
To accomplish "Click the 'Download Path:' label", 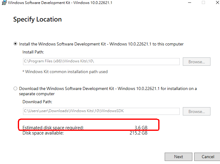I will tap(37, 102).
